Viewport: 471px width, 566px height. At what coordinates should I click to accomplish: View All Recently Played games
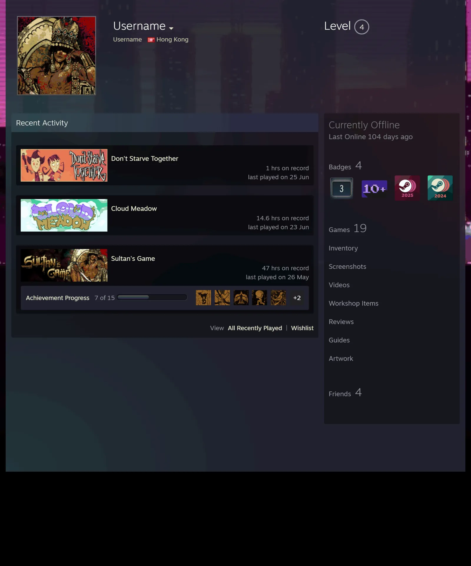[x=255, y=328]
